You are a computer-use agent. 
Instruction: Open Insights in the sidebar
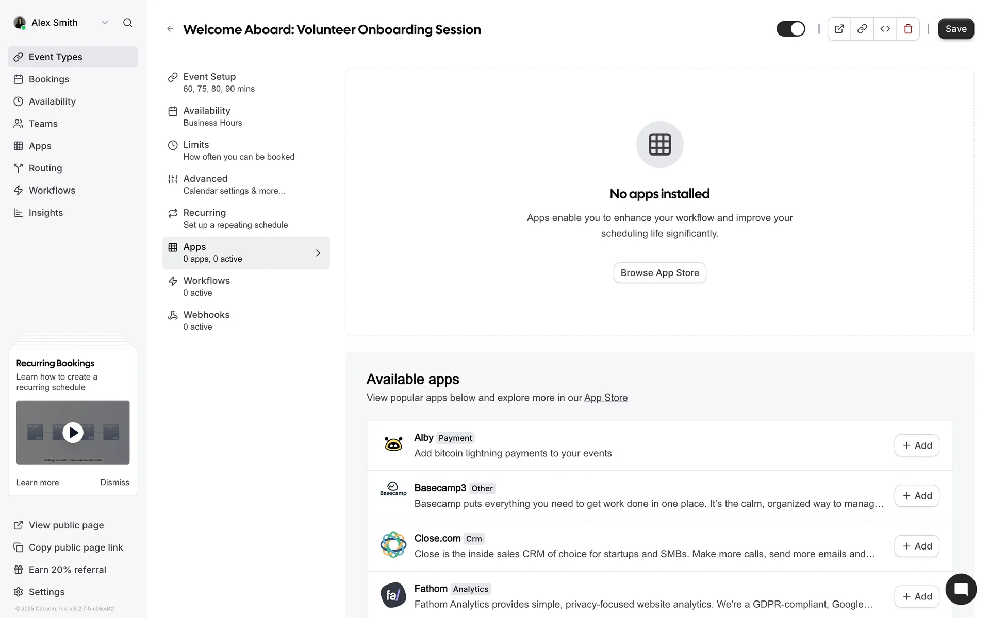(x=45, y=213)
